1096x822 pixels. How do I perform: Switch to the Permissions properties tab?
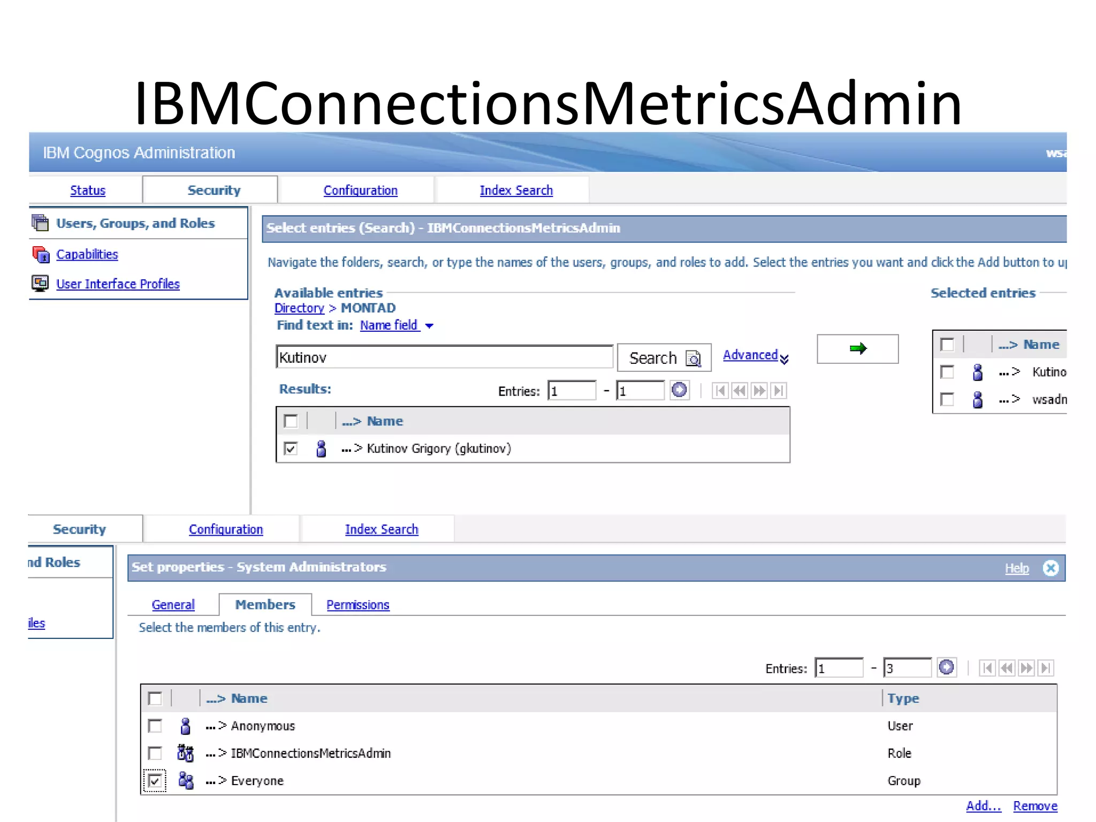[x=358, y=605]
